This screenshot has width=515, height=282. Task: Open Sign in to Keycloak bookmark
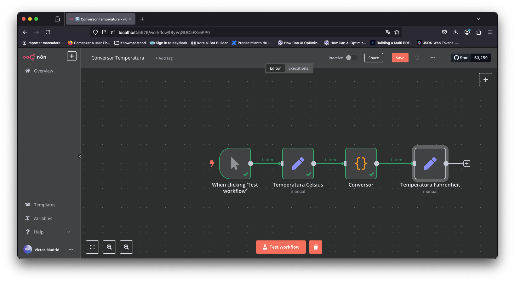point(168,43)
